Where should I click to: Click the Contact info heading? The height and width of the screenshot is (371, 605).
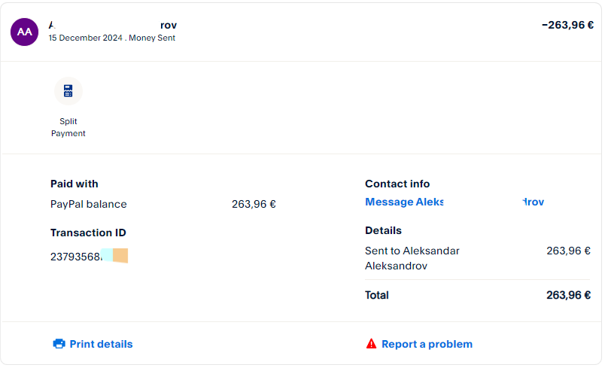[x=397, y=184]
